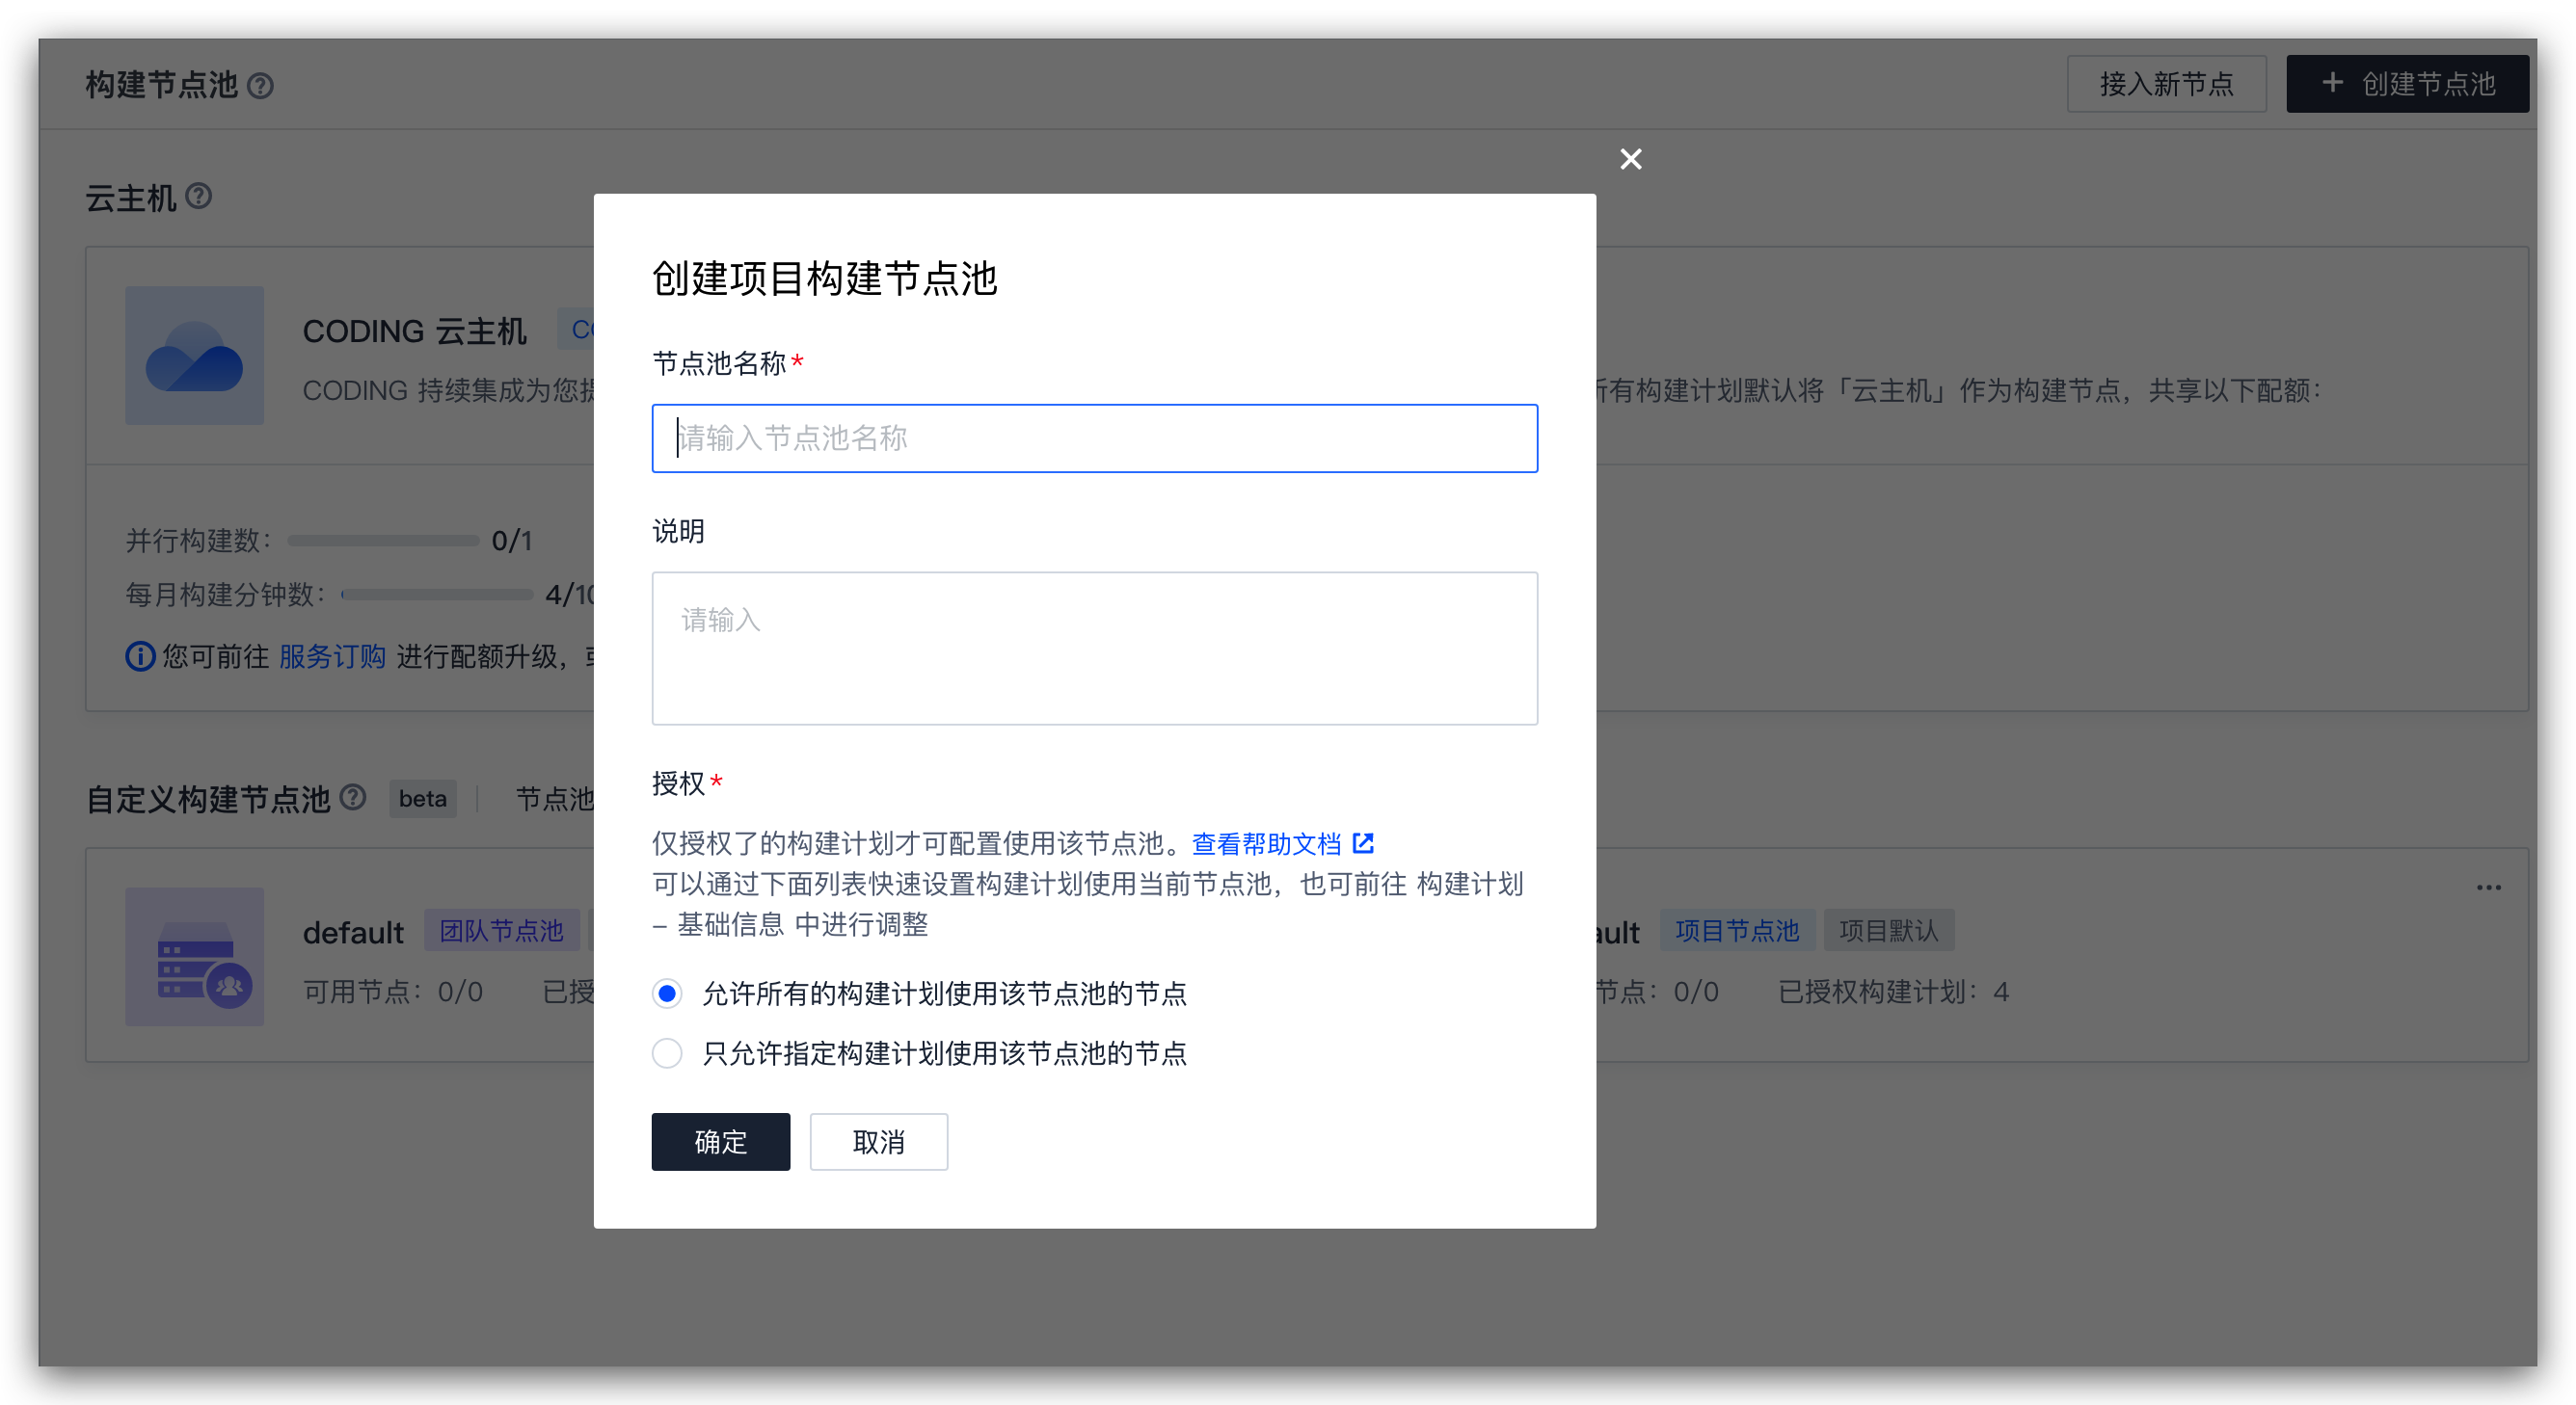This screenshot has width=2576, height=1405.
Task: Close the create node pool dialog
Action: pos(1630,159)
